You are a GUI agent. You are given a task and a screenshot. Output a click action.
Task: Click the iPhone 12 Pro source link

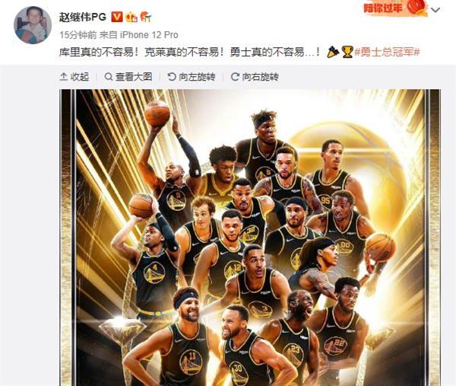pyautogui.click(x=149, y=35)
